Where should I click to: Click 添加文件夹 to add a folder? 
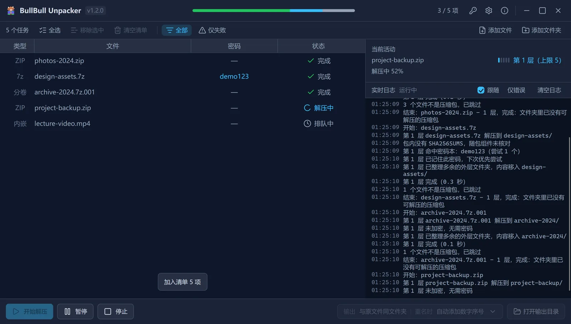[x=542, y=30]
